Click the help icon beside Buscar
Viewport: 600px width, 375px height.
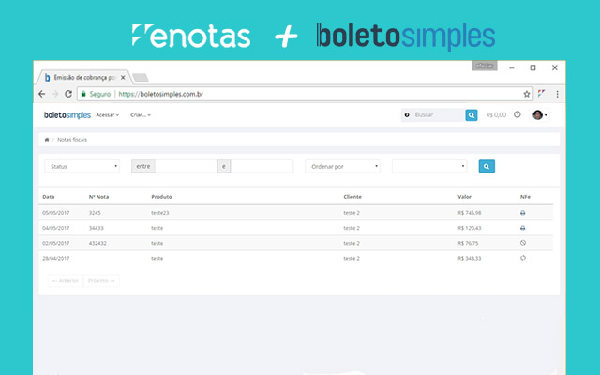(x=407, y=114)
